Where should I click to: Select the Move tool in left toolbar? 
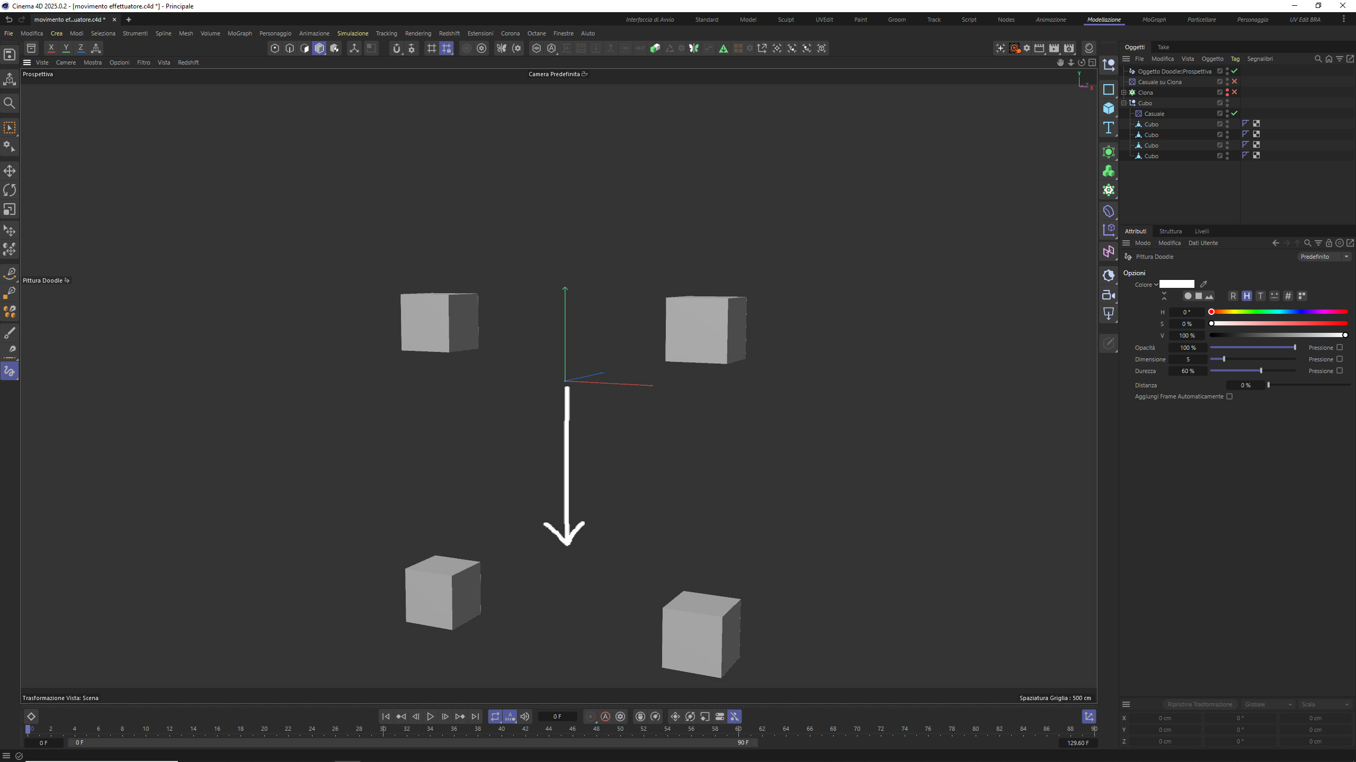[10, 171]
